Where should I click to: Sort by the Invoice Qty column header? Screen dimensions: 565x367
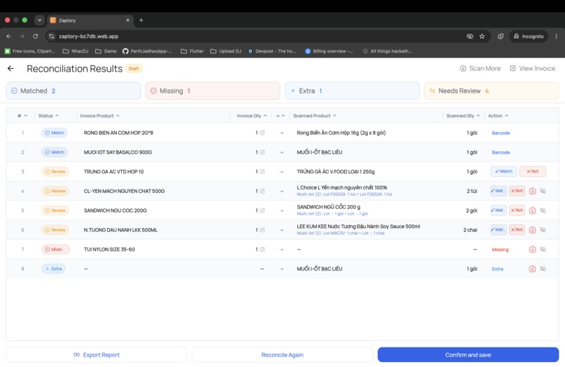click(252, 116)
